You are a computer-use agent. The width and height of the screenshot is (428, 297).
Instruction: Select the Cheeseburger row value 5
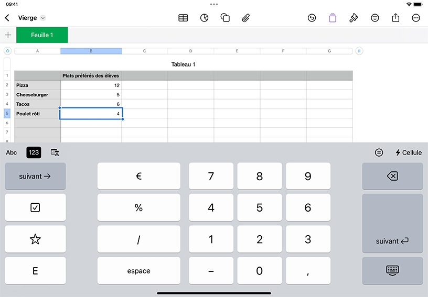click(91, 95)
